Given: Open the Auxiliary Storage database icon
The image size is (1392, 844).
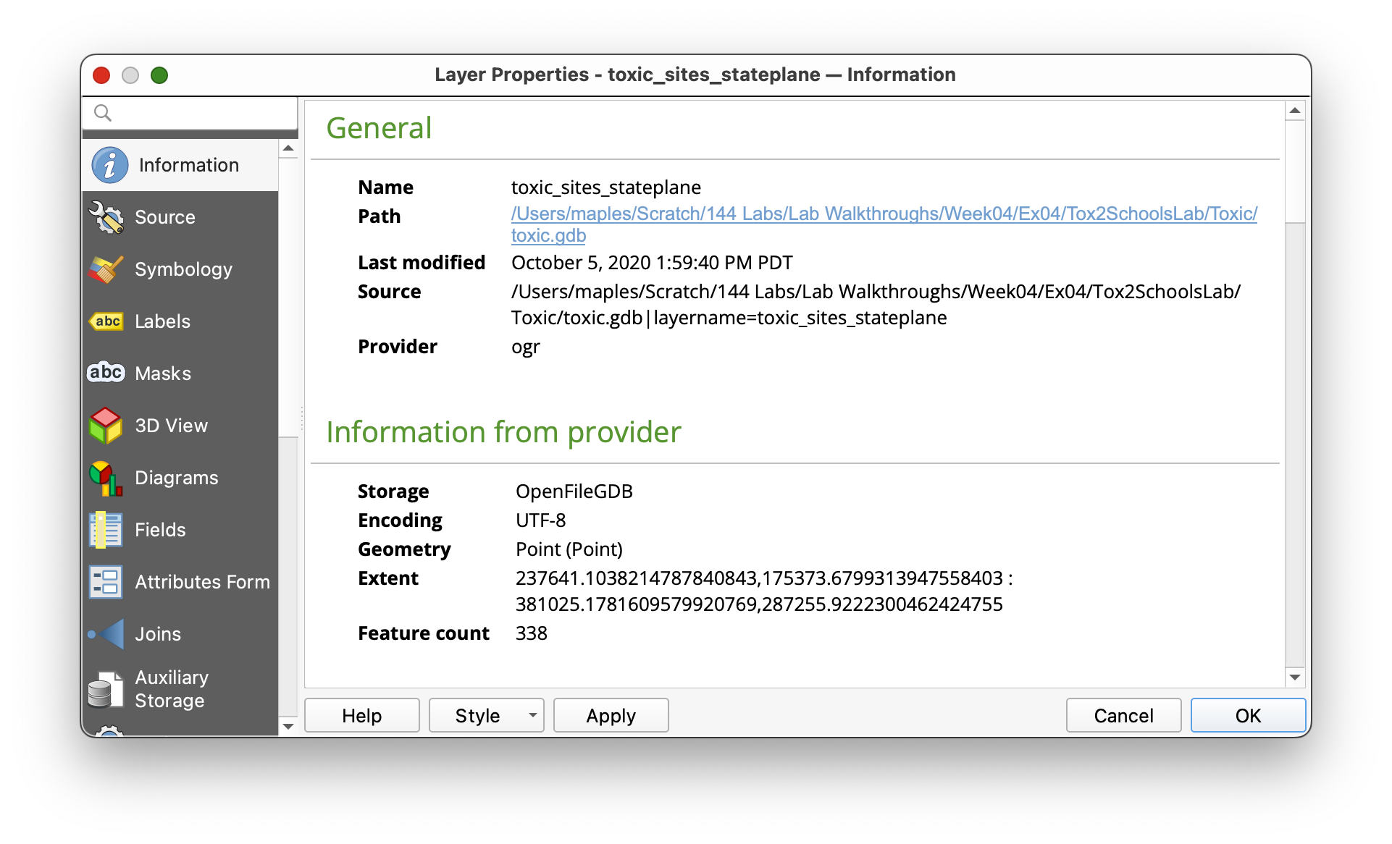Looking at the screenshot, I should tap(106, 689).
